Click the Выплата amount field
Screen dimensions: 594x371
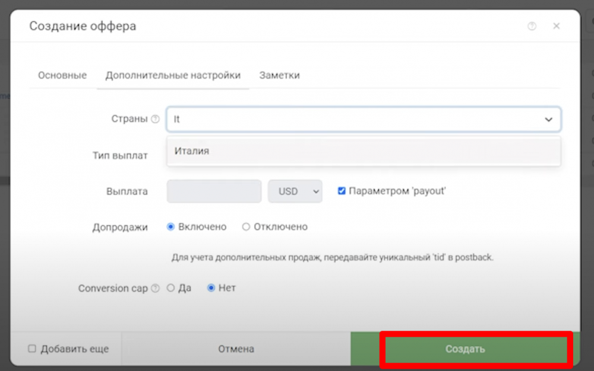pyautogui.click(x=214, y=191)
